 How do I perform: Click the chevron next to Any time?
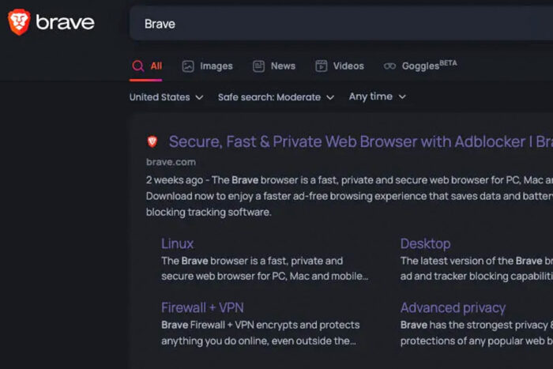coord(402,96)
